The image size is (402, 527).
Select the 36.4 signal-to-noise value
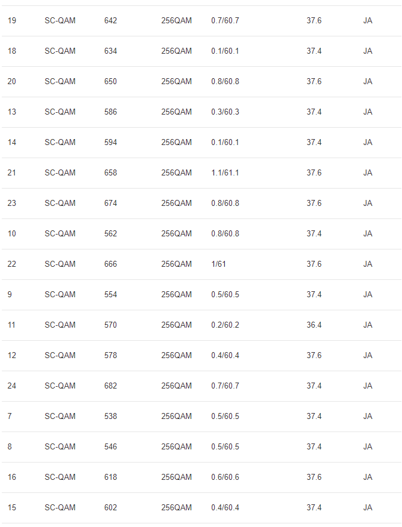point(314,325)
